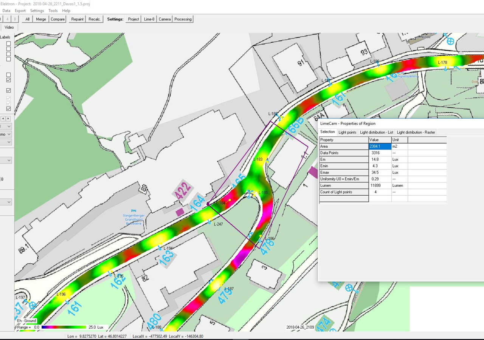Click the L-180 light point label

tap(374, 61)
